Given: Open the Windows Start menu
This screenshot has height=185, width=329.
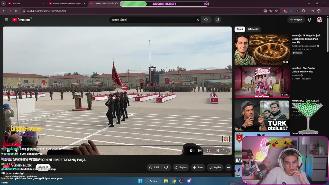Looking at the screenshot, I should [140, 181].
